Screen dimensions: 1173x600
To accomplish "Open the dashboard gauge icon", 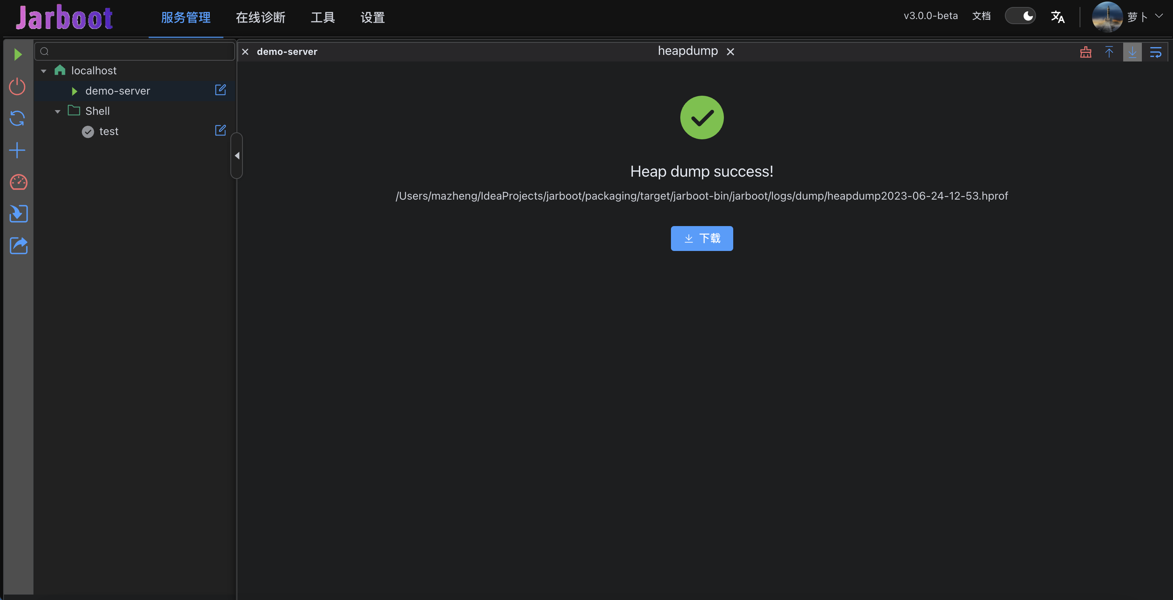I will click(18, 182).
